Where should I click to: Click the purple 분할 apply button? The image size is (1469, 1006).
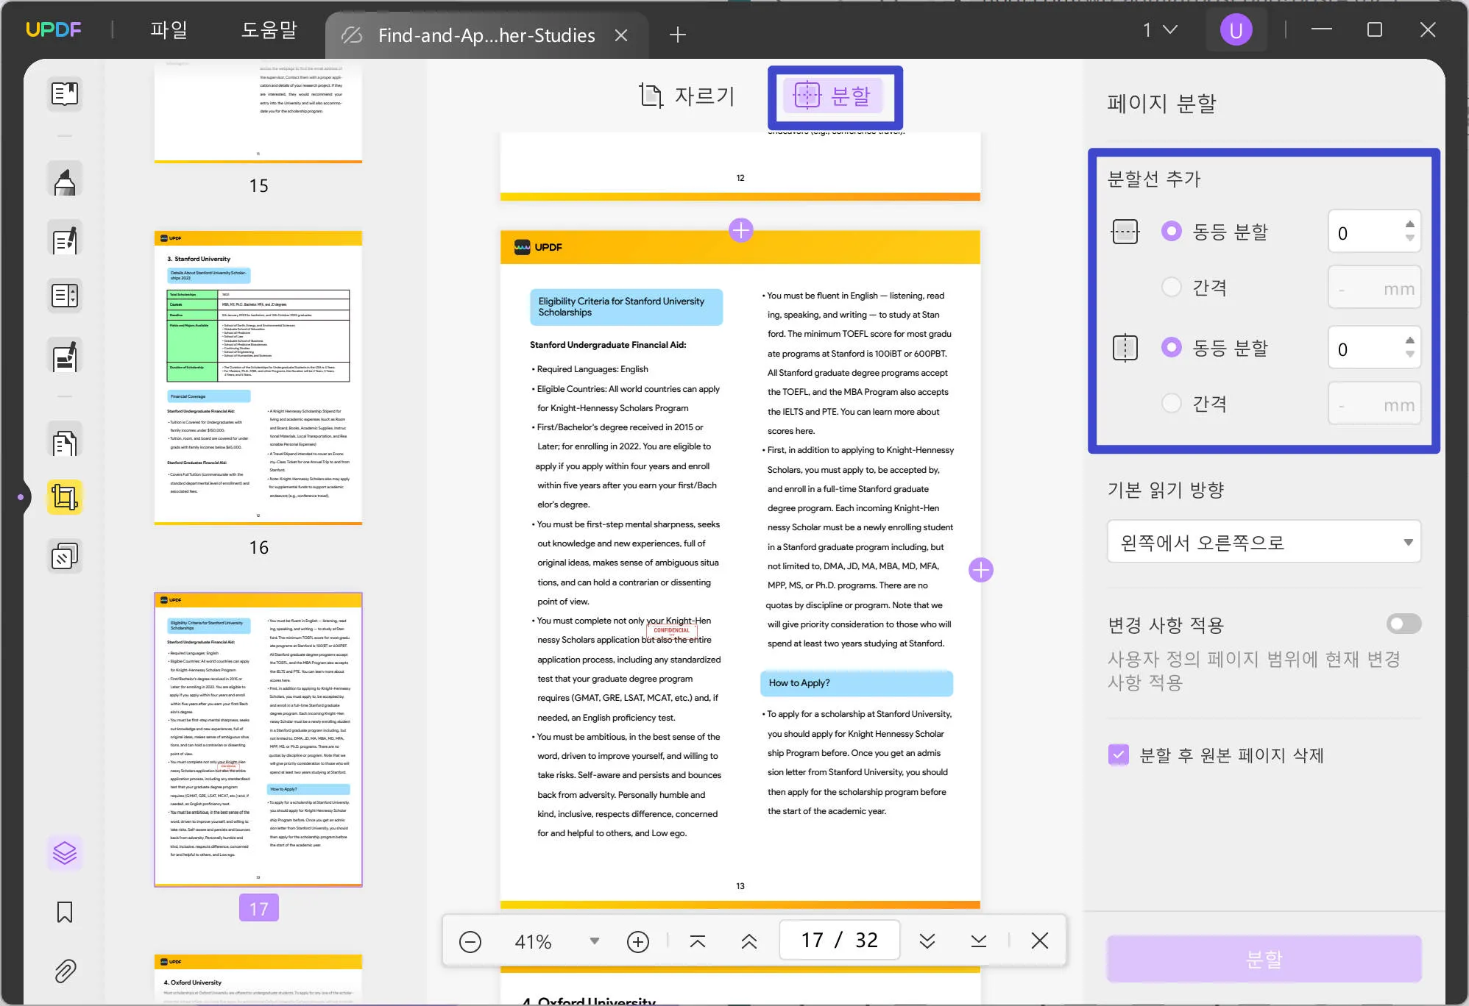(1264, 959)
